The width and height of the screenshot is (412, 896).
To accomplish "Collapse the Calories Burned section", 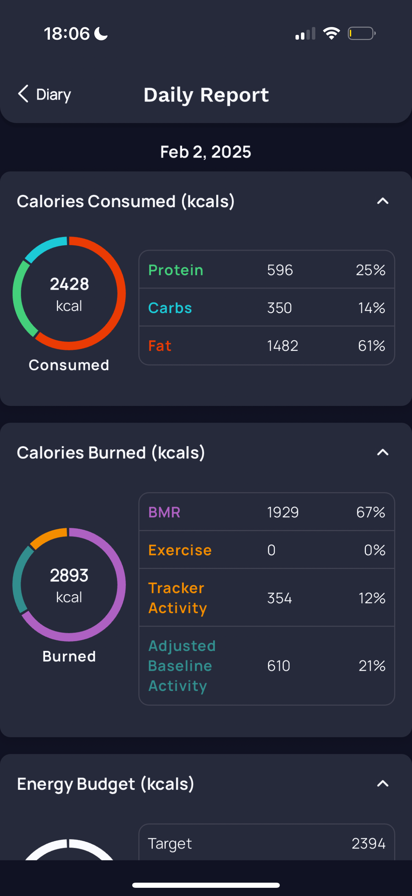I will 382,452.
